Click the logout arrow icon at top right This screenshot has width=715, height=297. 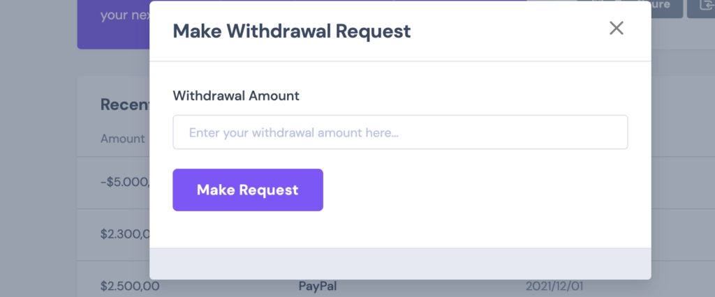[705, 5]
